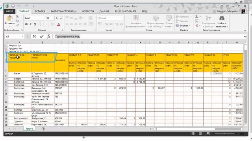Confirm entry with formula bar checkmark
This screenshot has height=141, width=252.
coord(41,36)
